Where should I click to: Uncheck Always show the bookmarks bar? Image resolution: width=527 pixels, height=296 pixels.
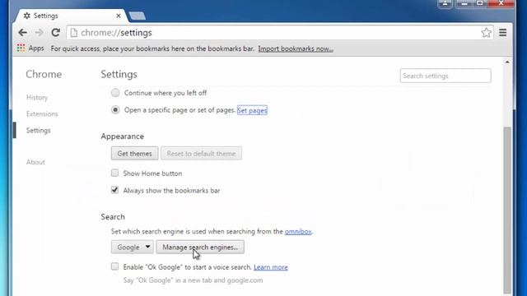pyautogui.click(x=114, y=190)
